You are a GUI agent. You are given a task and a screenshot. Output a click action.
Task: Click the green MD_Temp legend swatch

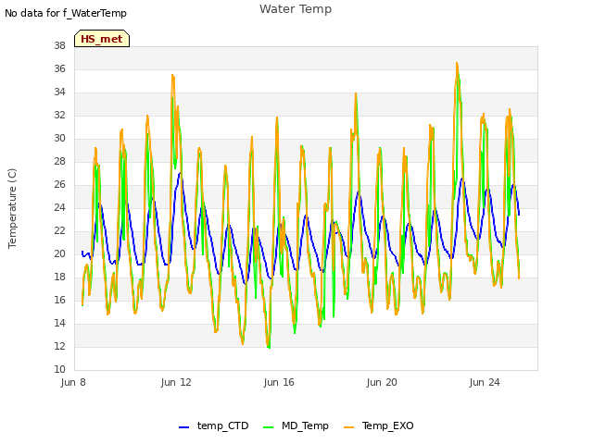(268, 427)
